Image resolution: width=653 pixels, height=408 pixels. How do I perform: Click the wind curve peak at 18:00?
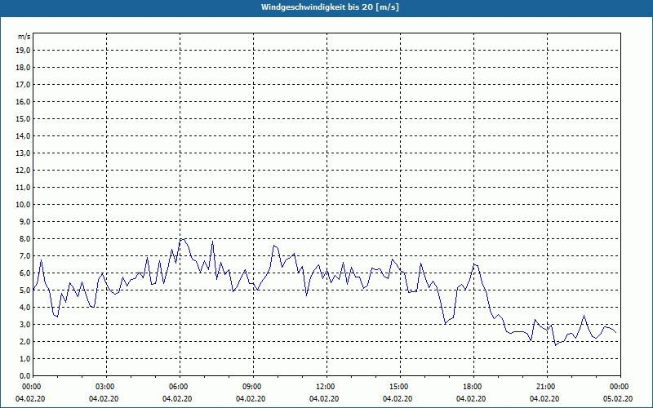[x=474, y=264]
